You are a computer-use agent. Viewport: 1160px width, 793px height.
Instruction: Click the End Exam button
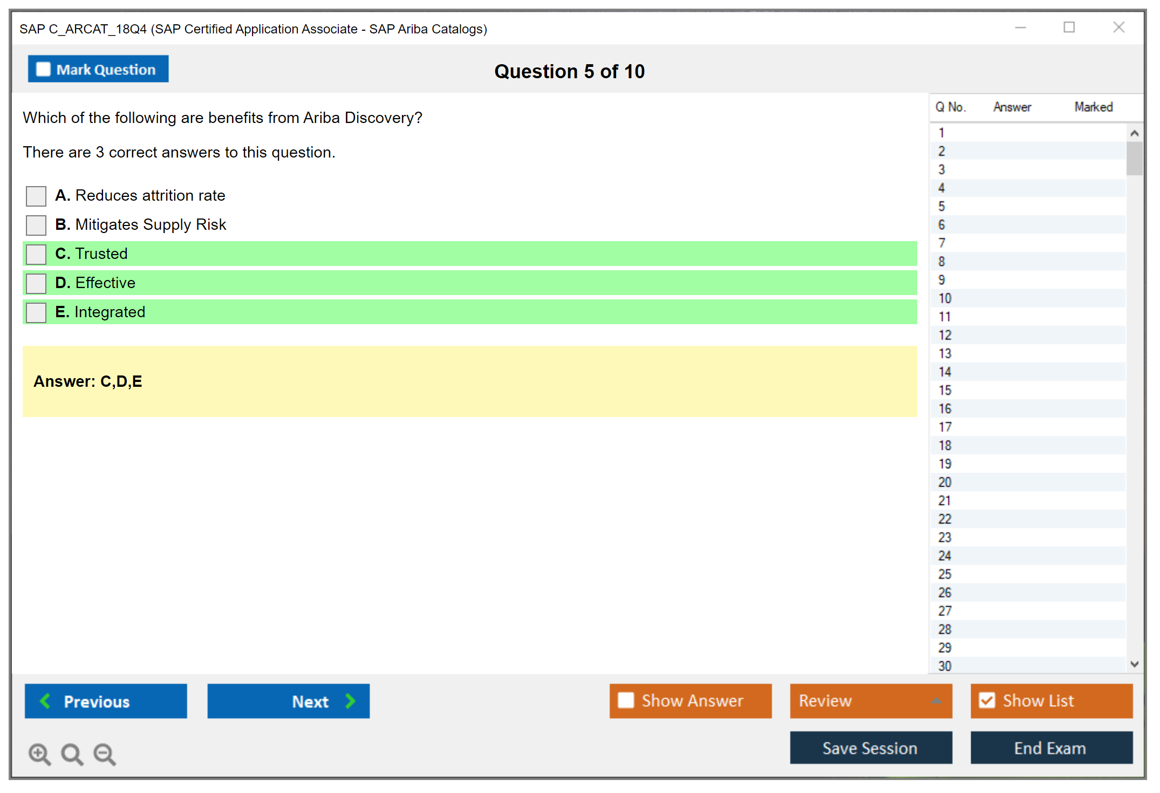(x=1050, y=748)
